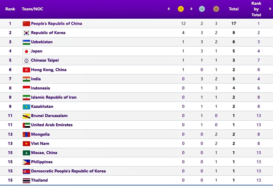Click rank number 7 in India's row
The image size is (273, 189).
click(x=10, y=79)
